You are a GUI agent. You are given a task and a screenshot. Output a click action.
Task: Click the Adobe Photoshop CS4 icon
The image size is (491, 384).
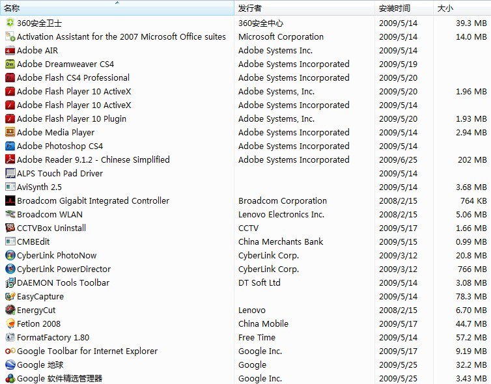10,146
